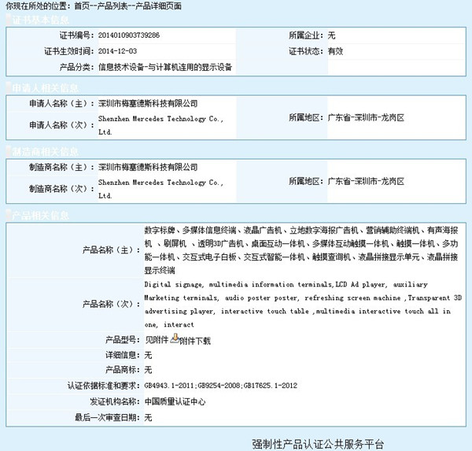Screen dimensions: 472x451
Task: Click issuing body 中国质量认证中心
Action: tap(175, 401)
